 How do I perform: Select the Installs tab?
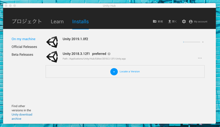click(x=80, y=22)
